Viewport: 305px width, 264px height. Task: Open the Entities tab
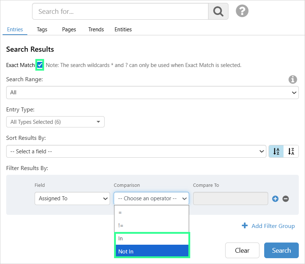[x=123, y=29]
